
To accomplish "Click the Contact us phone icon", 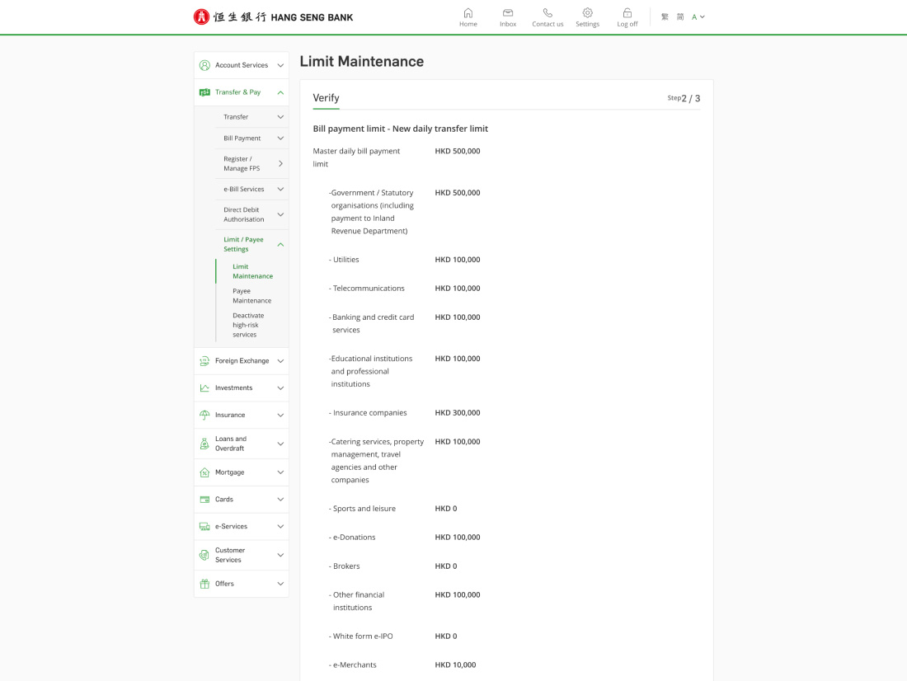I will tap(547, 13).
